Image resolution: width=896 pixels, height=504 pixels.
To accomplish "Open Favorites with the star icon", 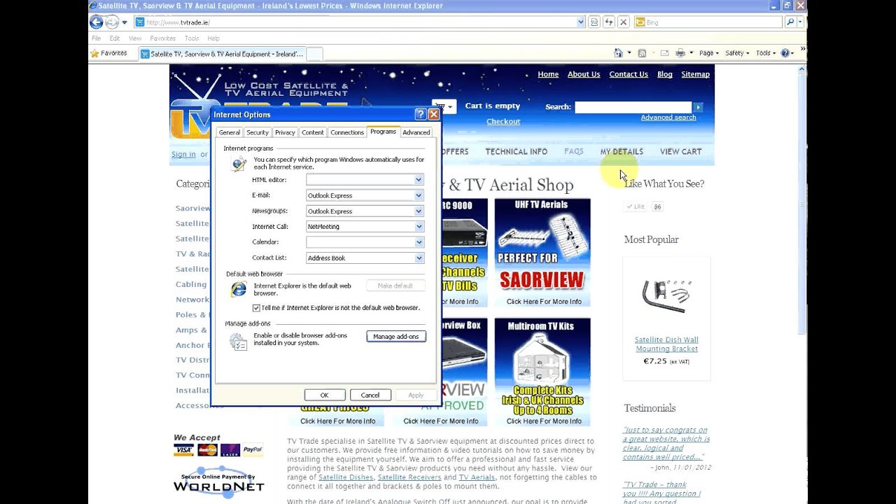I will (x=94, y=53).
